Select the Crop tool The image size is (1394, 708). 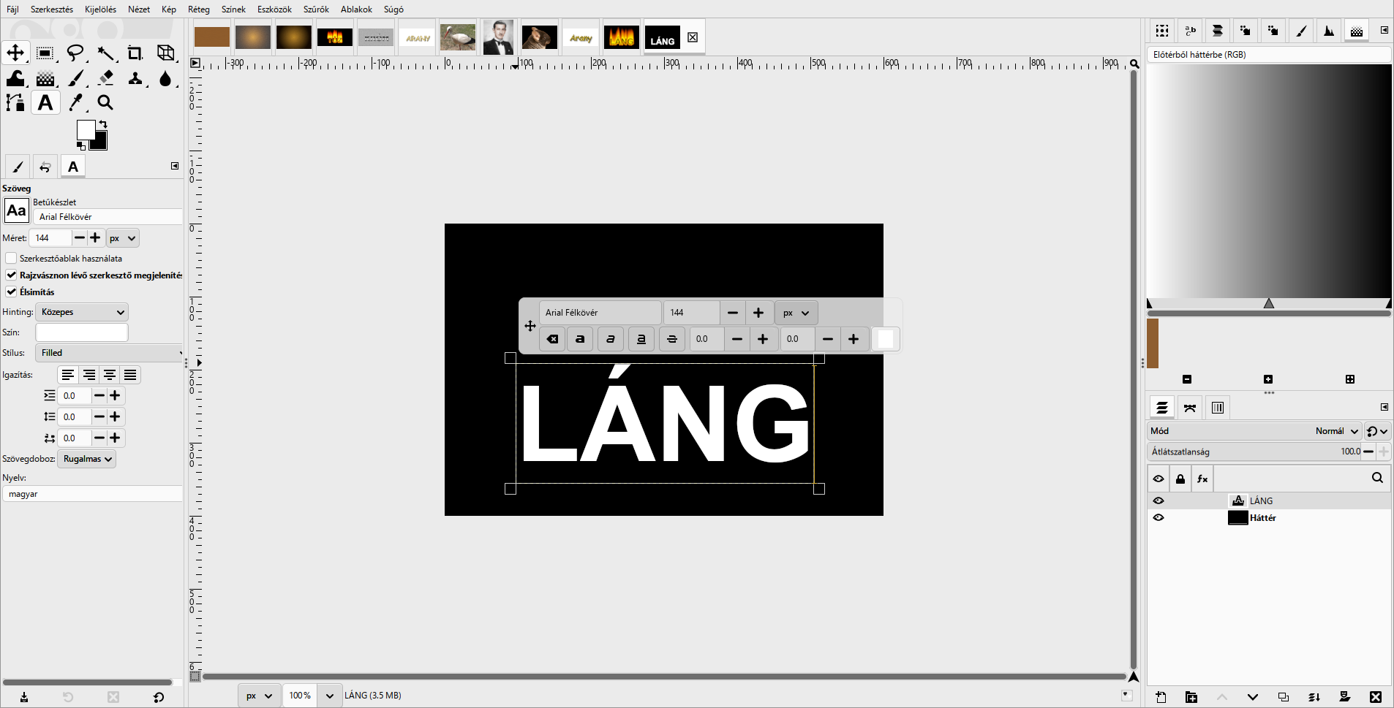[x=135, y=53]
